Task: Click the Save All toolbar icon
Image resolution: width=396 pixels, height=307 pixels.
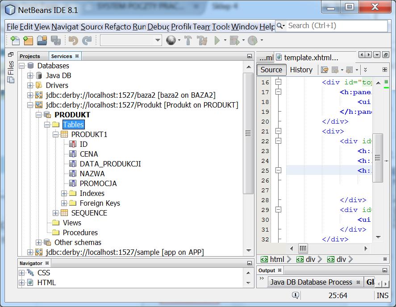Action: coord(55,41)
